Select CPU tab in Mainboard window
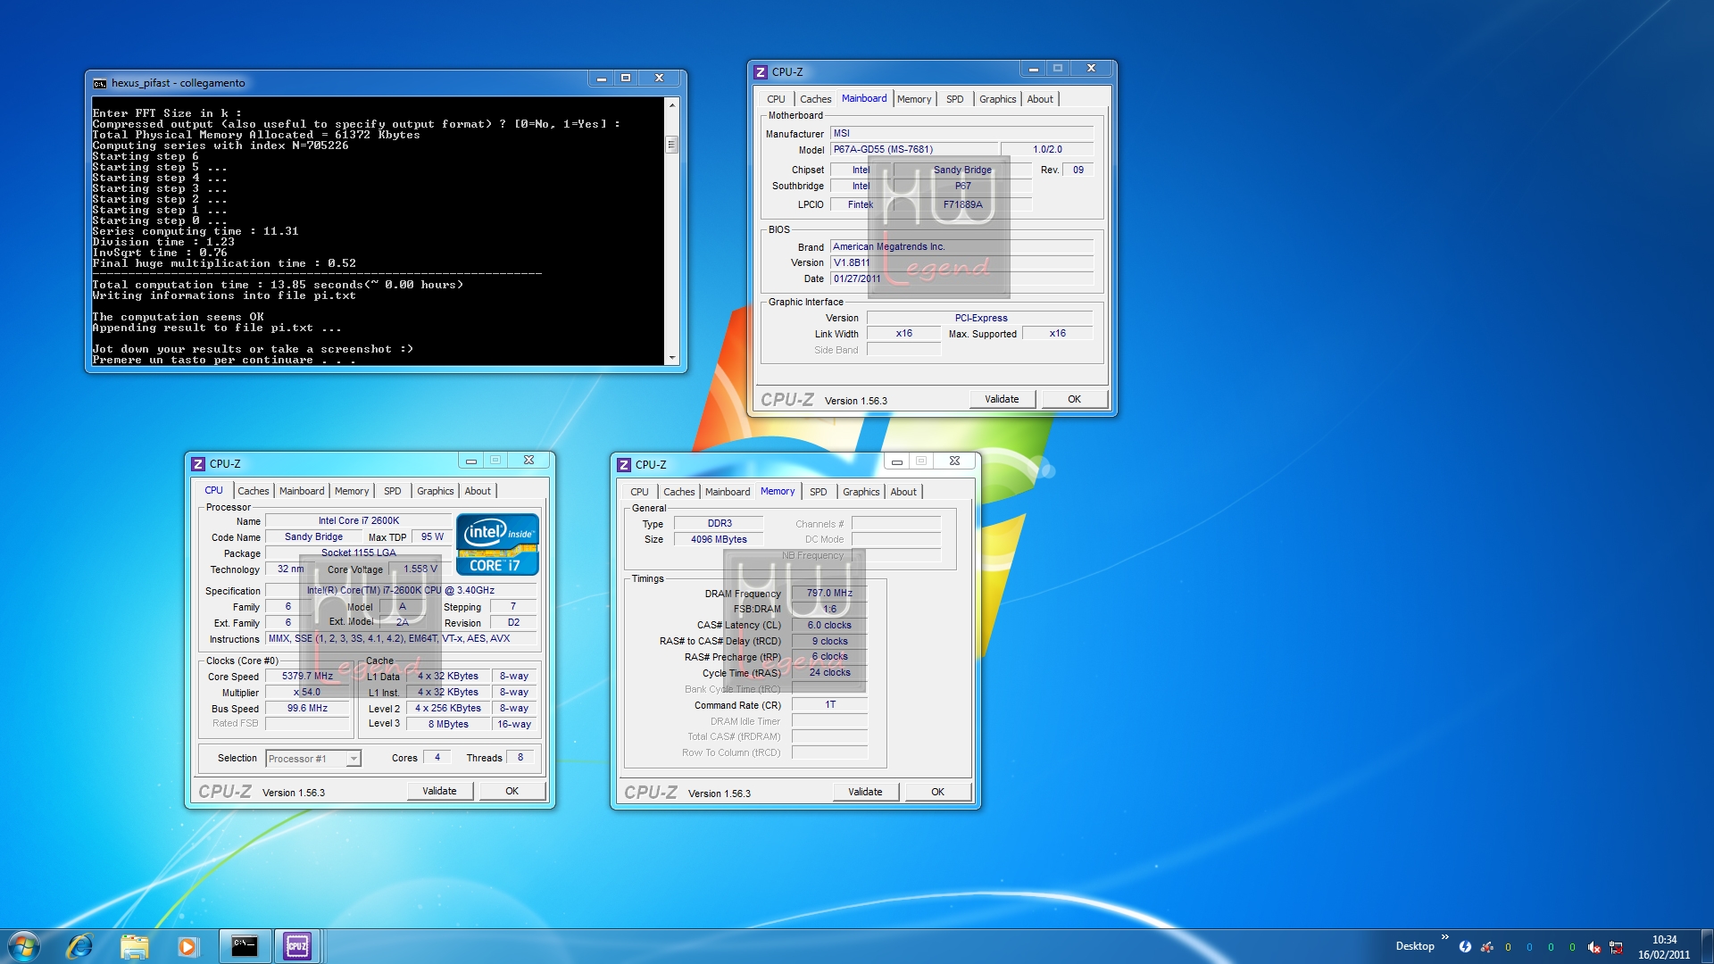This screenshot has width=1714, height=964. coord(776,99)
